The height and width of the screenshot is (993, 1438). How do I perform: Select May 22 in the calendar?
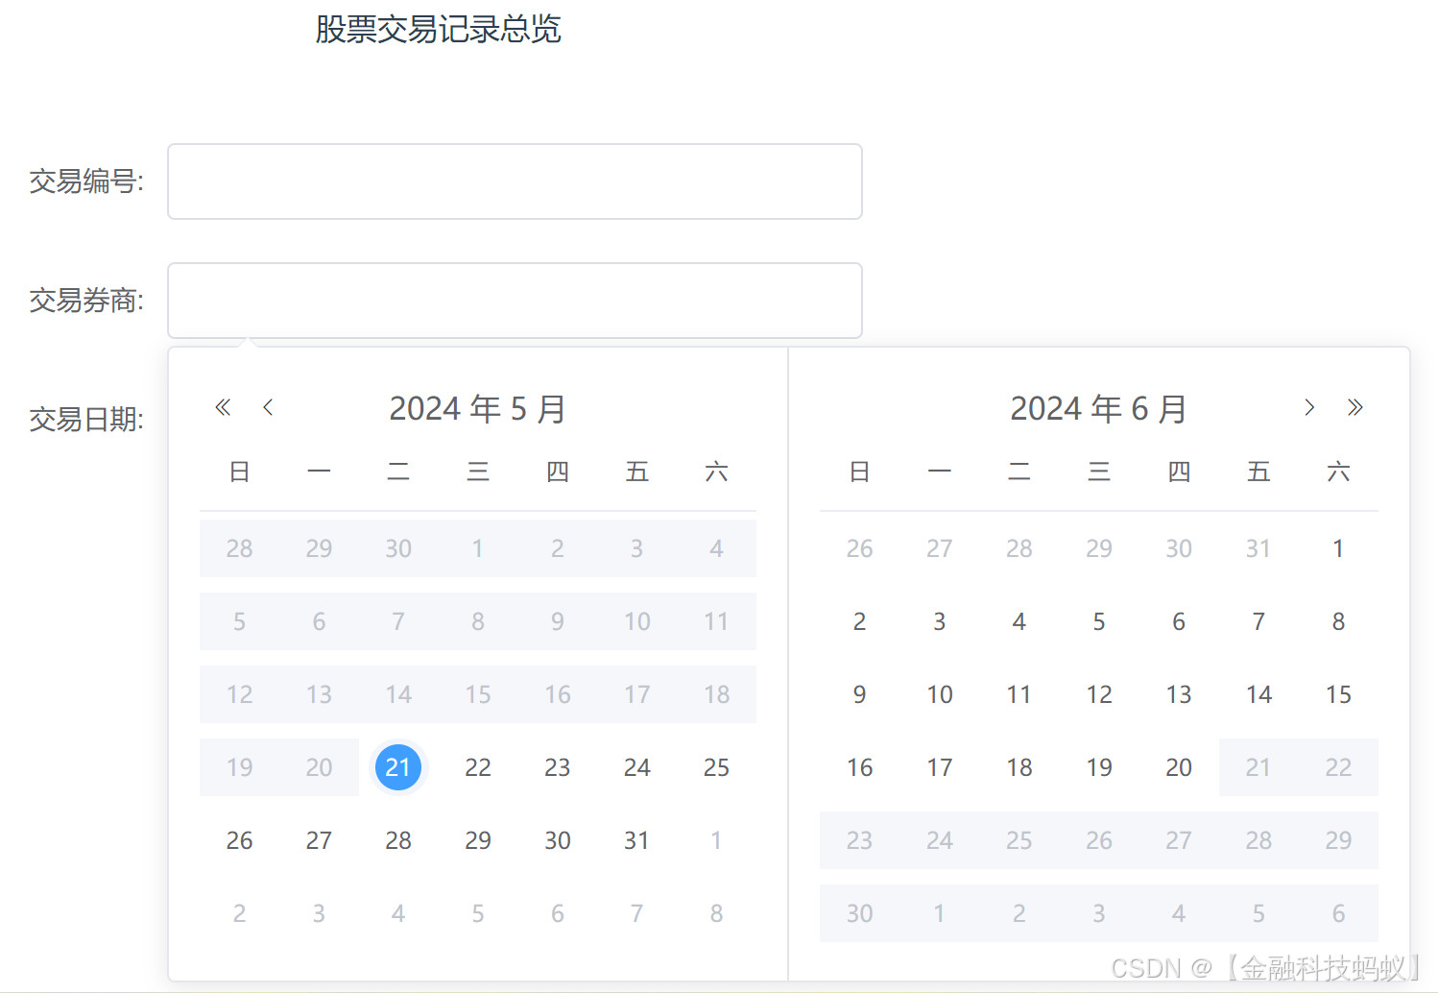(x=478, y=767)
